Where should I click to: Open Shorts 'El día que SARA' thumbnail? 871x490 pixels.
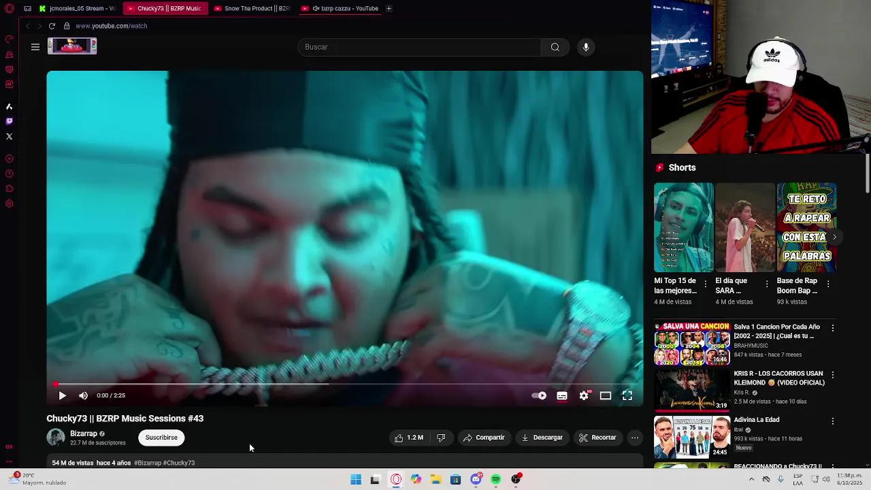tap(745, 227)
